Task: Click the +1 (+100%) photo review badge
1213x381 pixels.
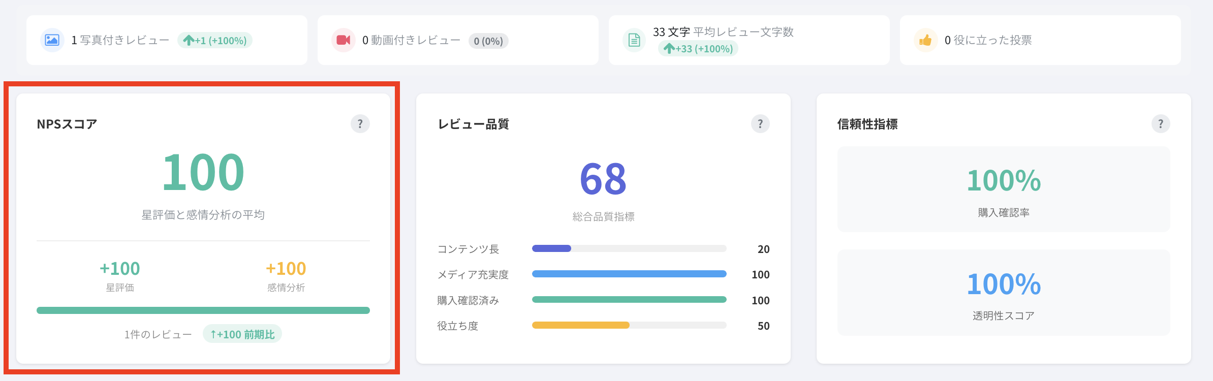Action: click(215, 41)
